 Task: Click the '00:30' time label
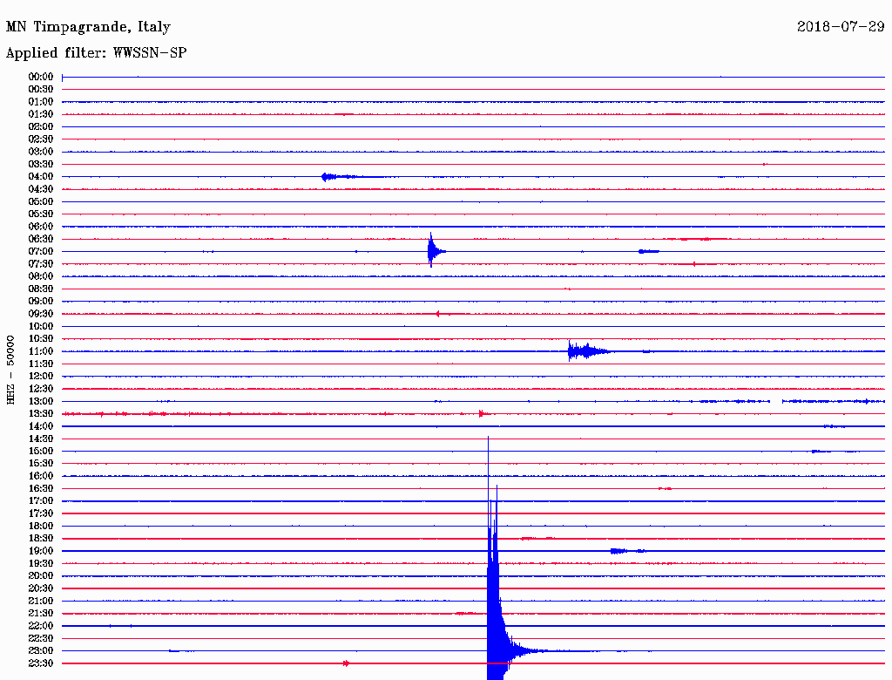click(41, 90)
